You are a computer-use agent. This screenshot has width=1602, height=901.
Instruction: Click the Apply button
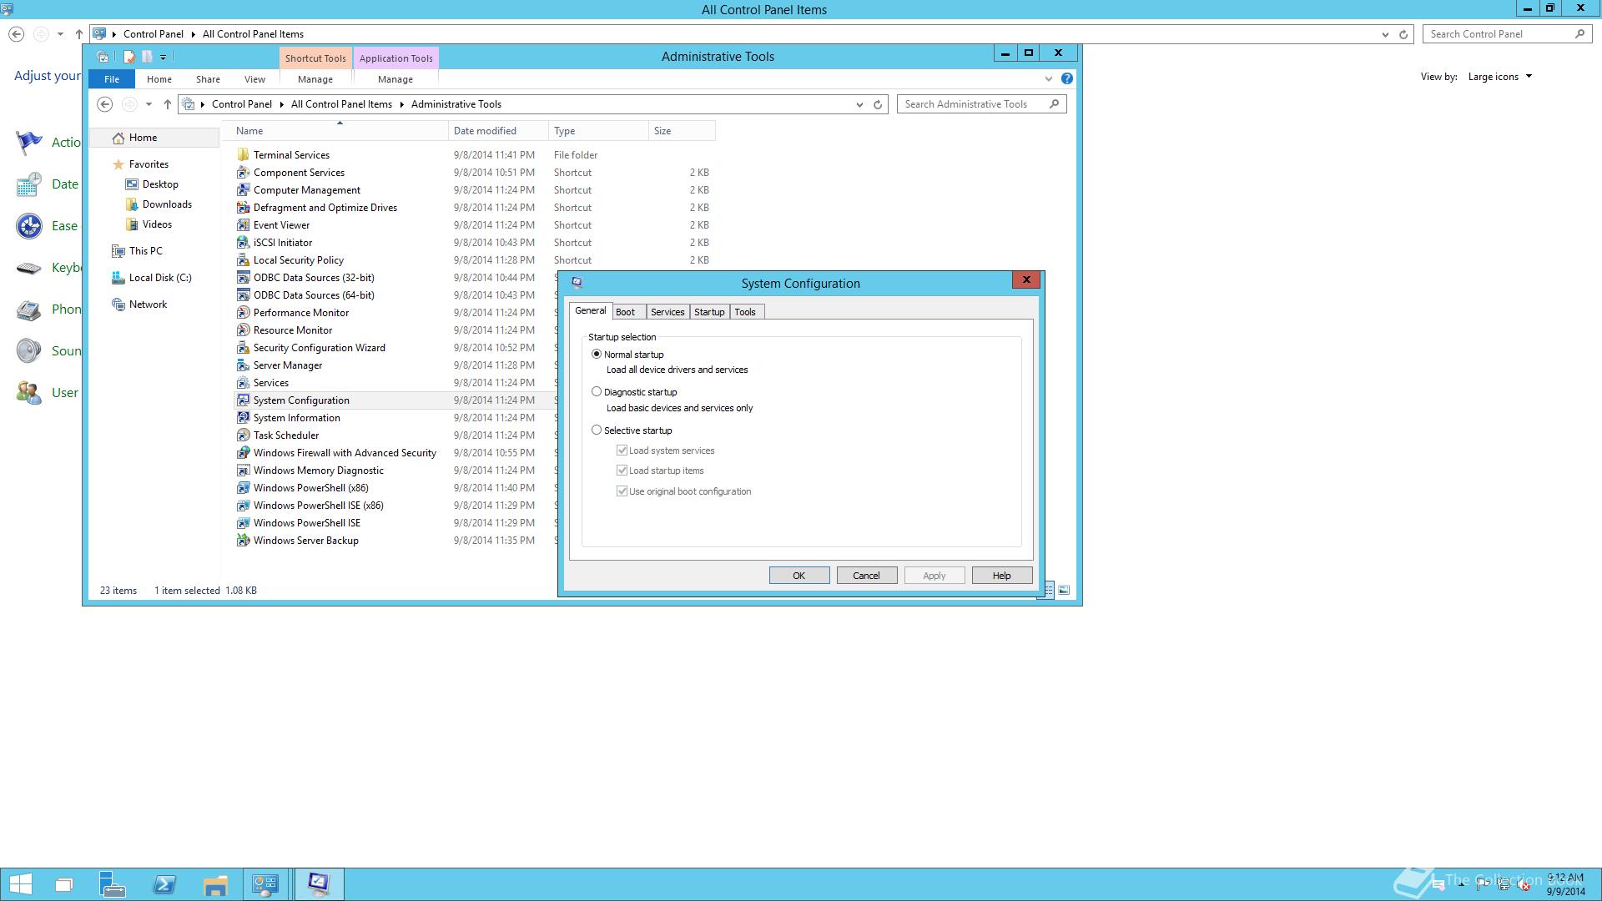pyautogui.click(x=934, y=576)
